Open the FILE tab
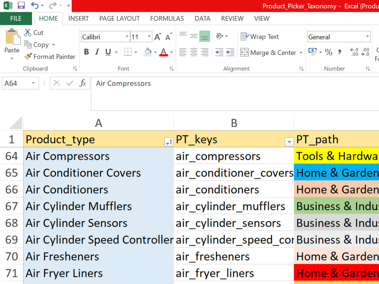The height and width of the screenshot is (284, 379). pos(16,19)
